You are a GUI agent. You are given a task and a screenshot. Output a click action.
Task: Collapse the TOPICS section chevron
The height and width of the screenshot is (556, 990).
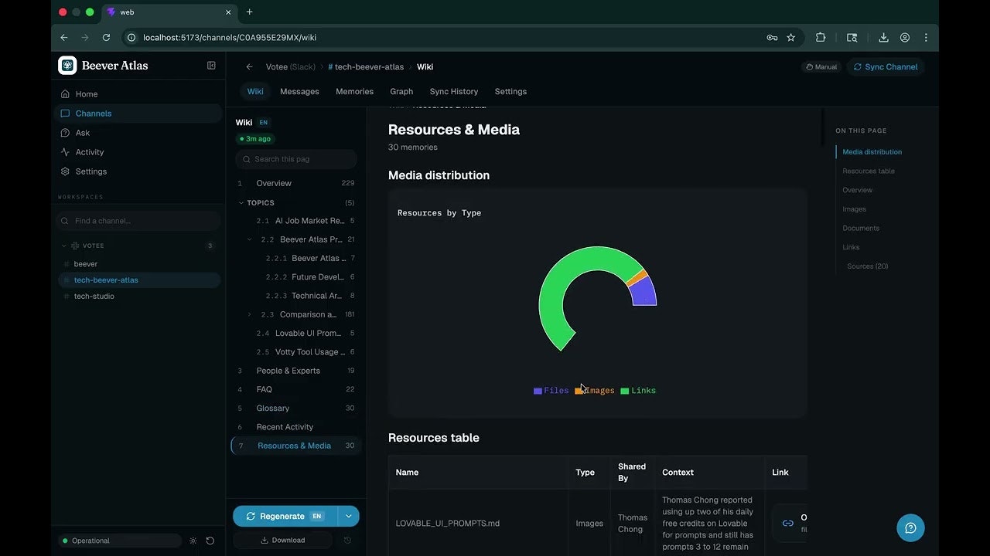point(241,203)
